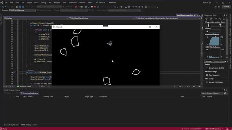
Task: Save the current file icon
Action: [20, 7]
